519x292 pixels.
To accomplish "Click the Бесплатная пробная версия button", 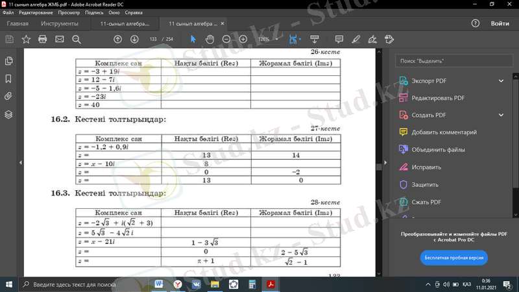I will (x=454, y=258).
